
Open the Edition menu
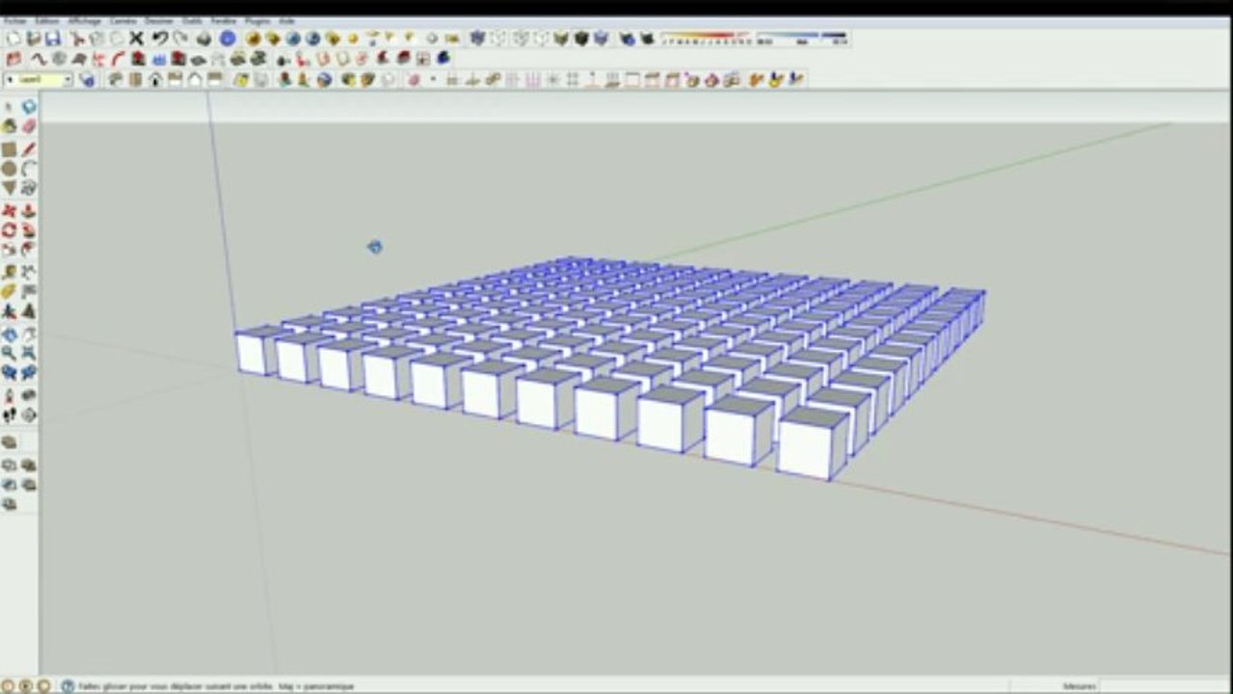[x=46, y=20]
